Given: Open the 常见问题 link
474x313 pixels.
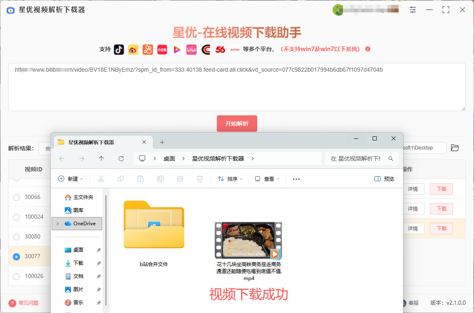Looking at the screenshot, I should [28, 303].
